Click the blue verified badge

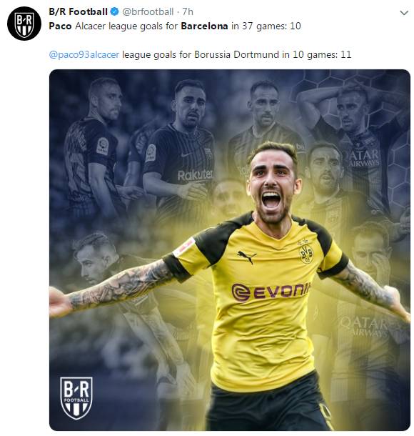click(115, 11)
